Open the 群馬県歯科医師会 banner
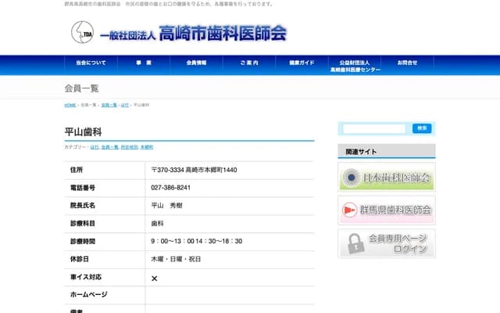The height and width of the screenshot is (313, 500). 387,210
